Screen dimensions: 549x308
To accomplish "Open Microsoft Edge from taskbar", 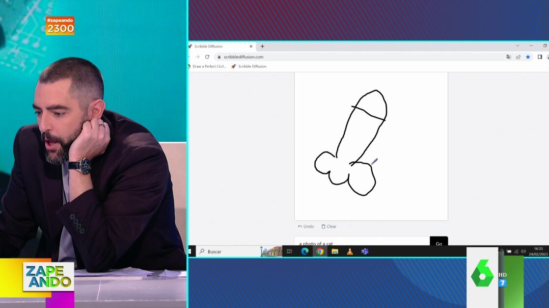I will [x=304, y=252].
